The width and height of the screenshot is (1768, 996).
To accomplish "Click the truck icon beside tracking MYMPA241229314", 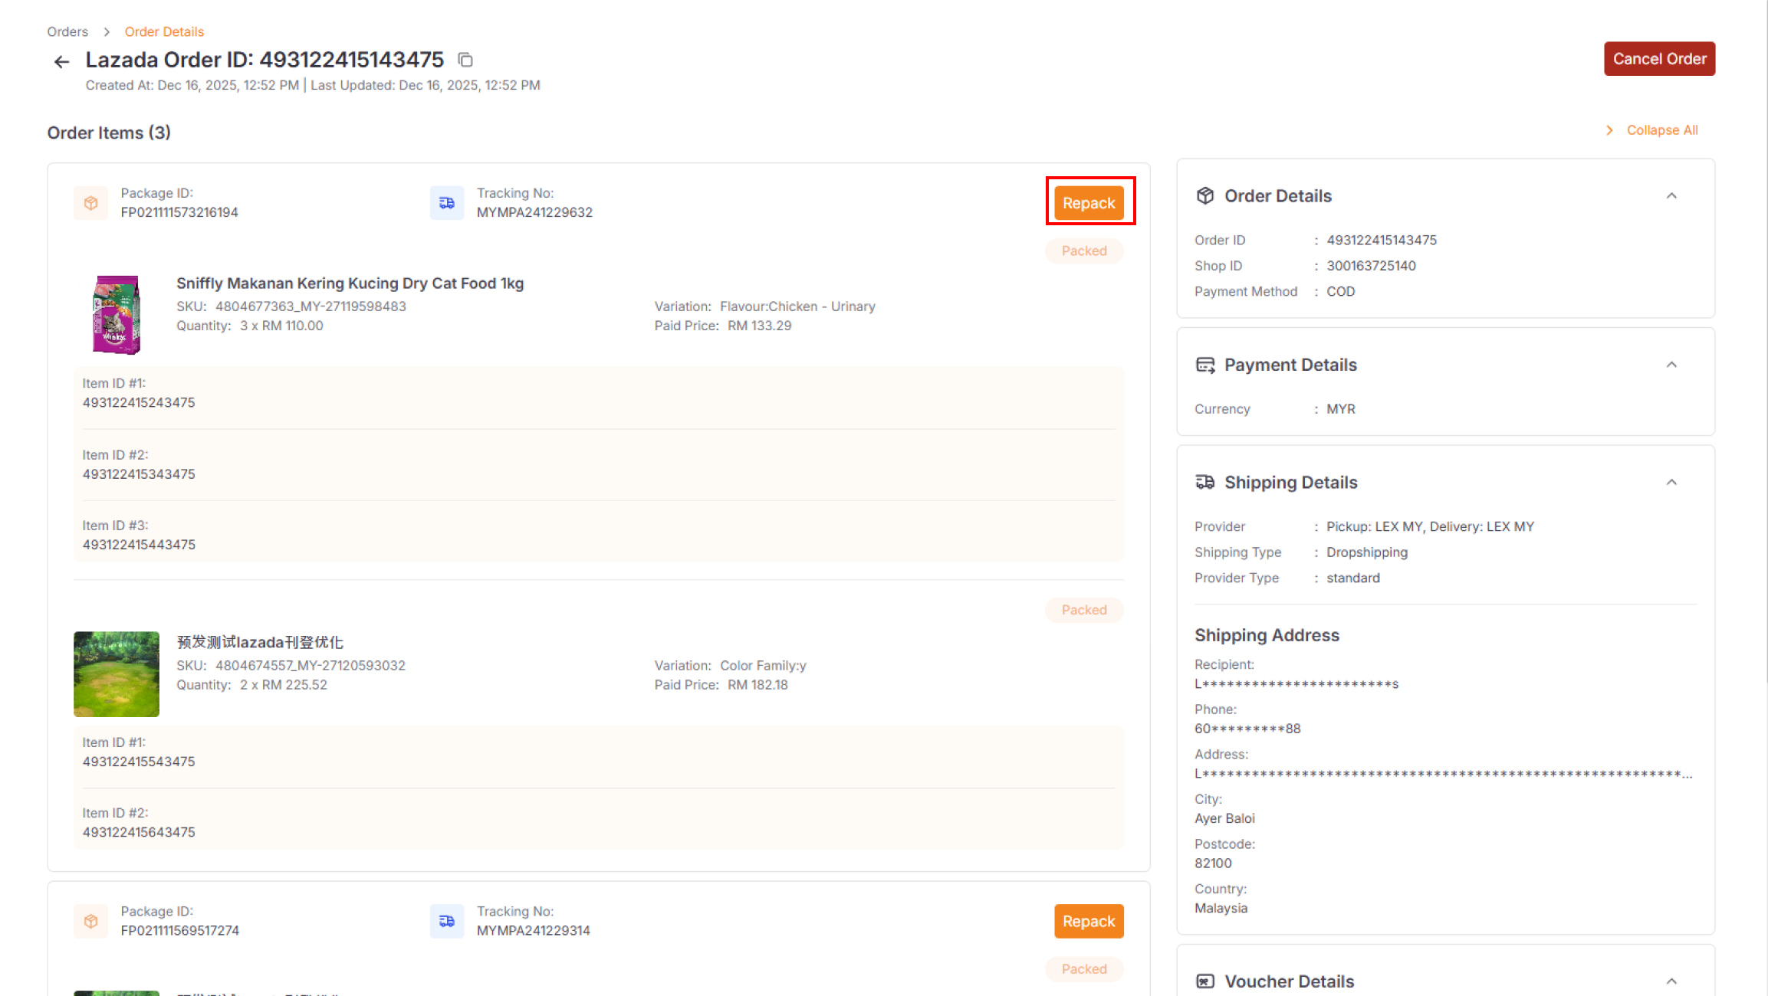I will click(x=447, y=921).
